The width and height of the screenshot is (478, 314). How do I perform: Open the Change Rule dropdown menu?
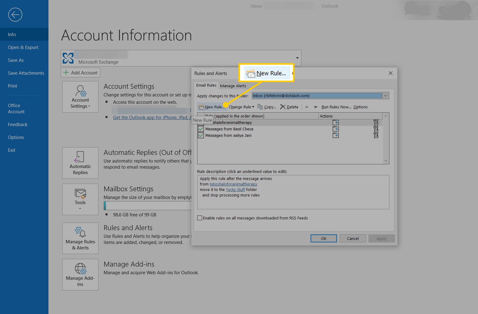pyautogui.click(x=241, y=107)
